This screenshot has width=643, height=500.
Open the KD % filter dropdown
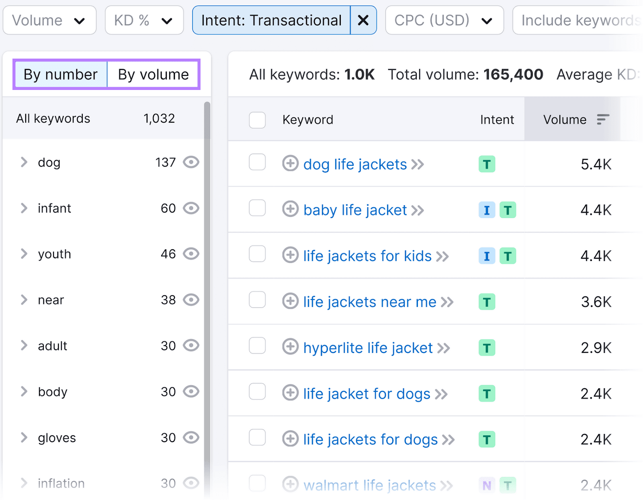pos(144,20)
